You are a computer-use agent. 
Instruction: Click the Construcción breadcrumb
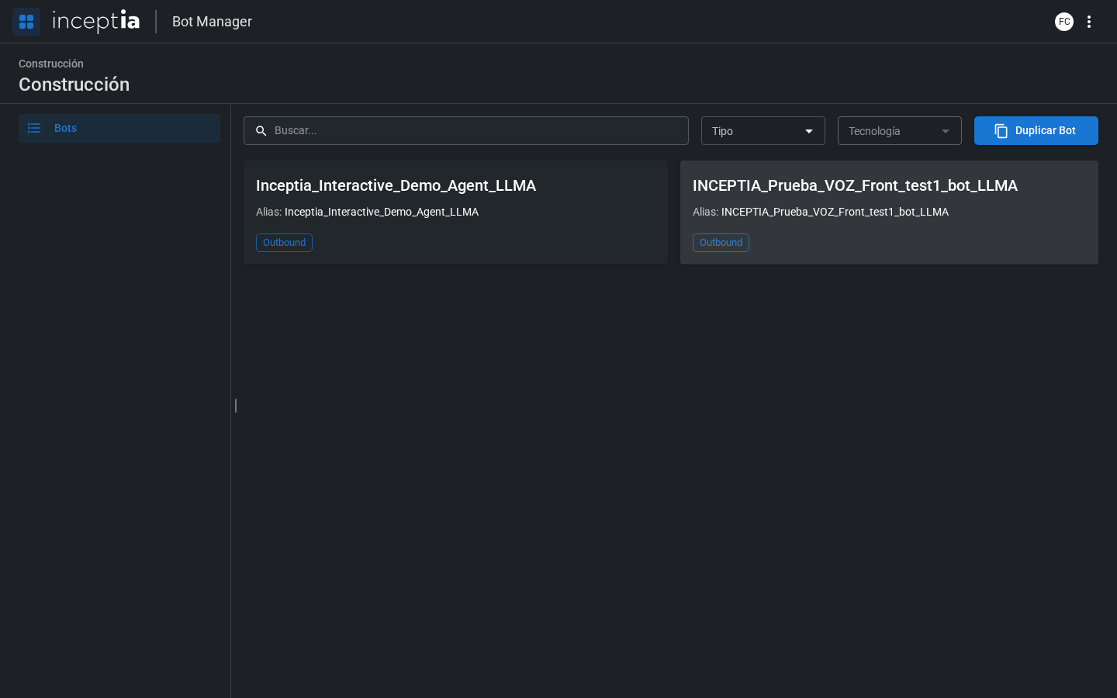(51, 64)
